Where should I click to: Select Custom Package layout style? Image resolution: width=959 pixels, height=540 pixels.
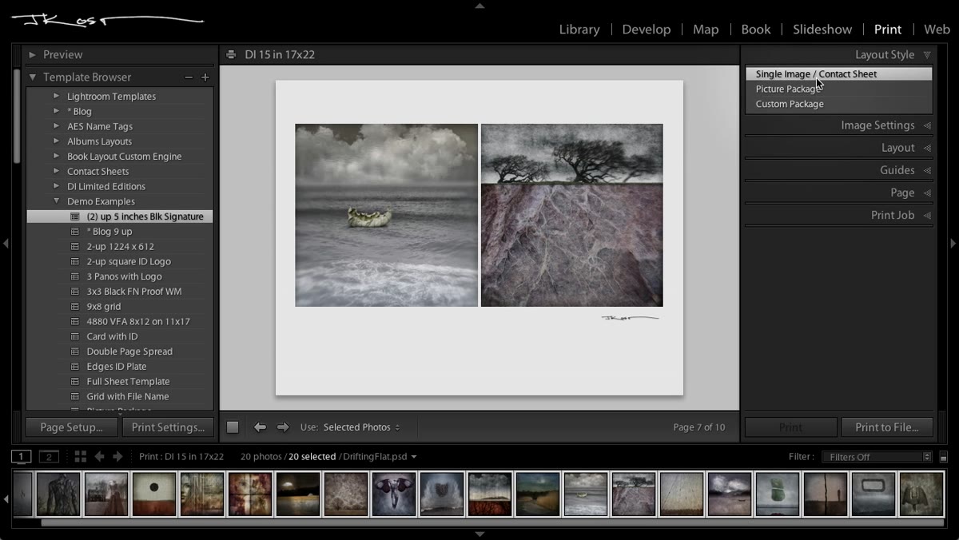coord(839,104)
